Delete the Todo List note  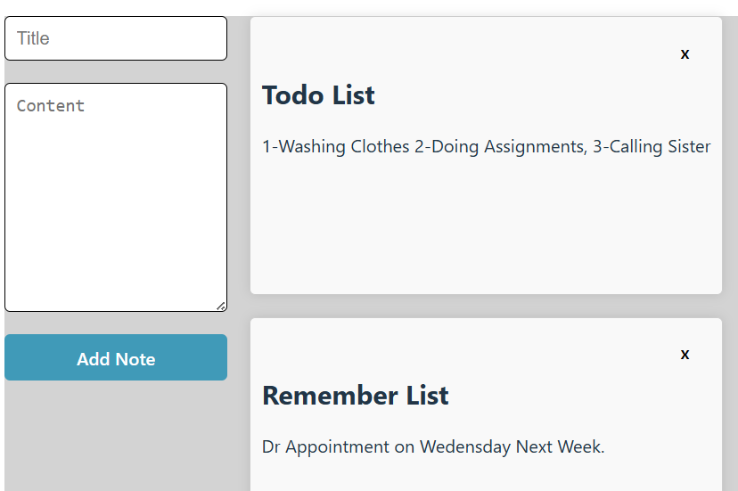[685, 54]
